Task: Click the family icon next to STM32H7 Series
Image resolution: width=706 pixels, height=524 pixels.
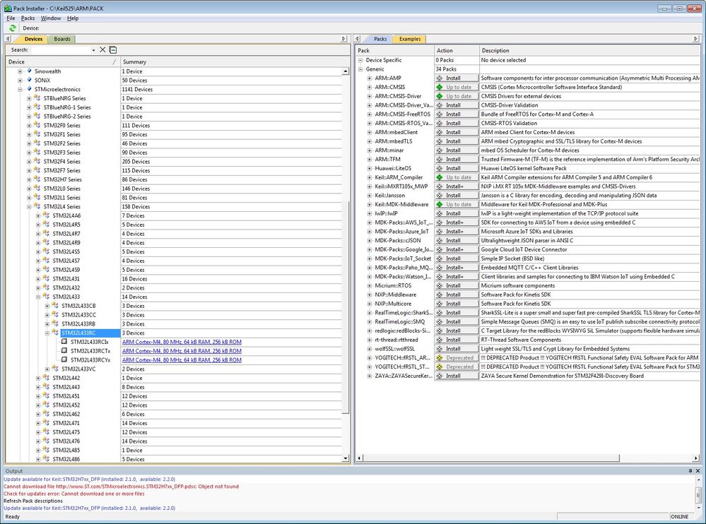Action: coord(37,179)
